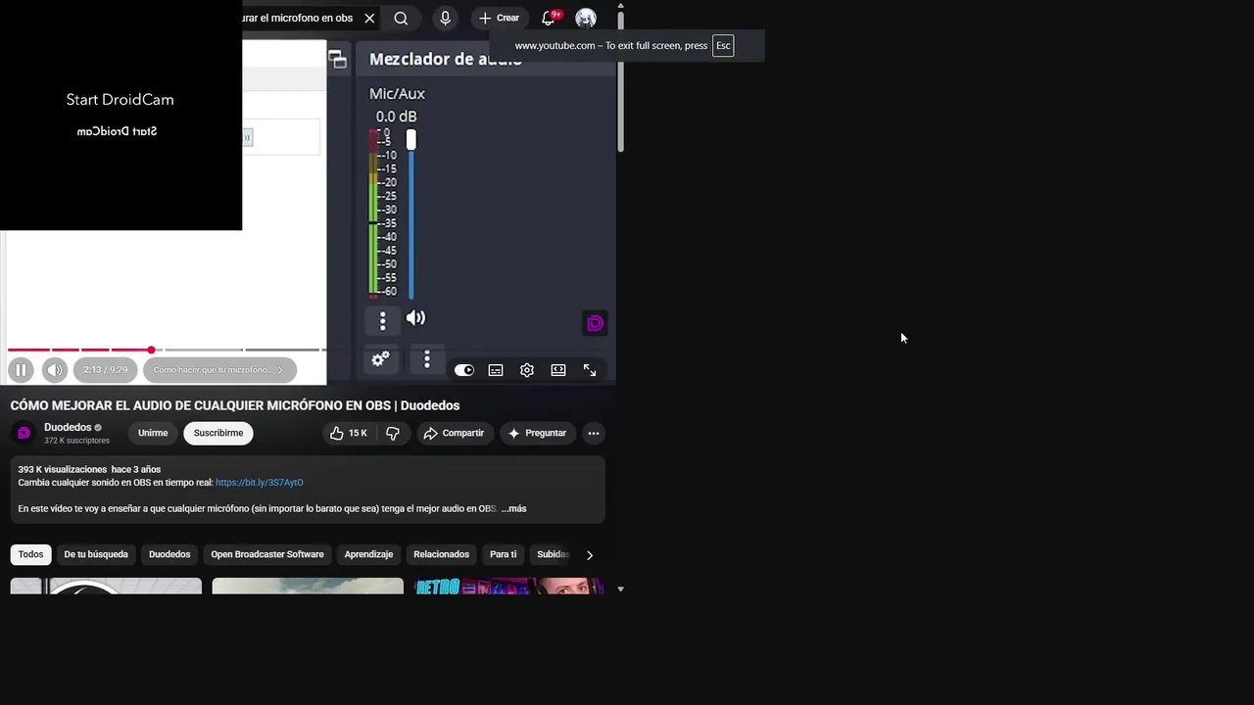Open the player settings gear
1254x705 pixels.
(x=527, y=370)
